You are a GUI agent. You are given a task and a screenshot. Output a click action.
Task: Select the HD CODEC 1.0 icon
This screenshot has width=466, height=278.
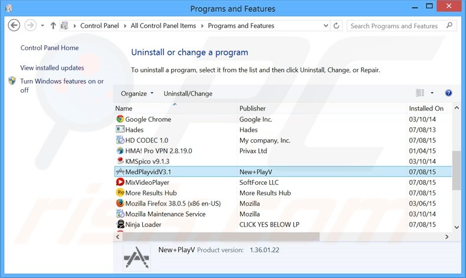(x=120, y=140)
